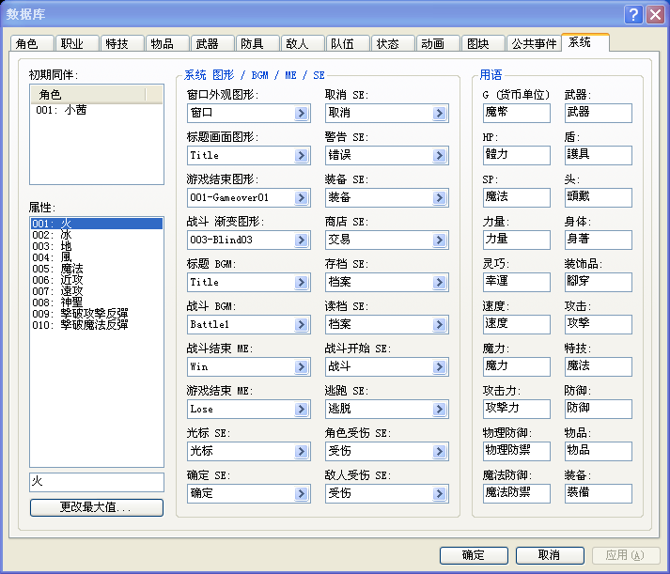
Task: Open the save SE (存档) picker arrow
Action: [x=439, y=282]
